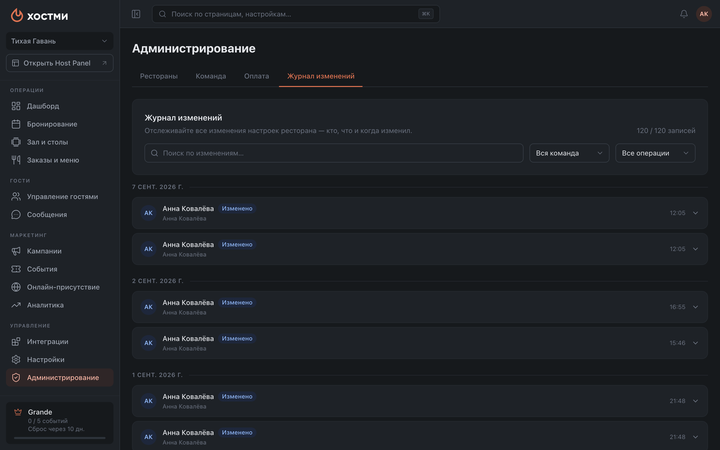The image size is (720, 450).
Task: Go to Бронирование calendar section
Action: tap(59, 124)
